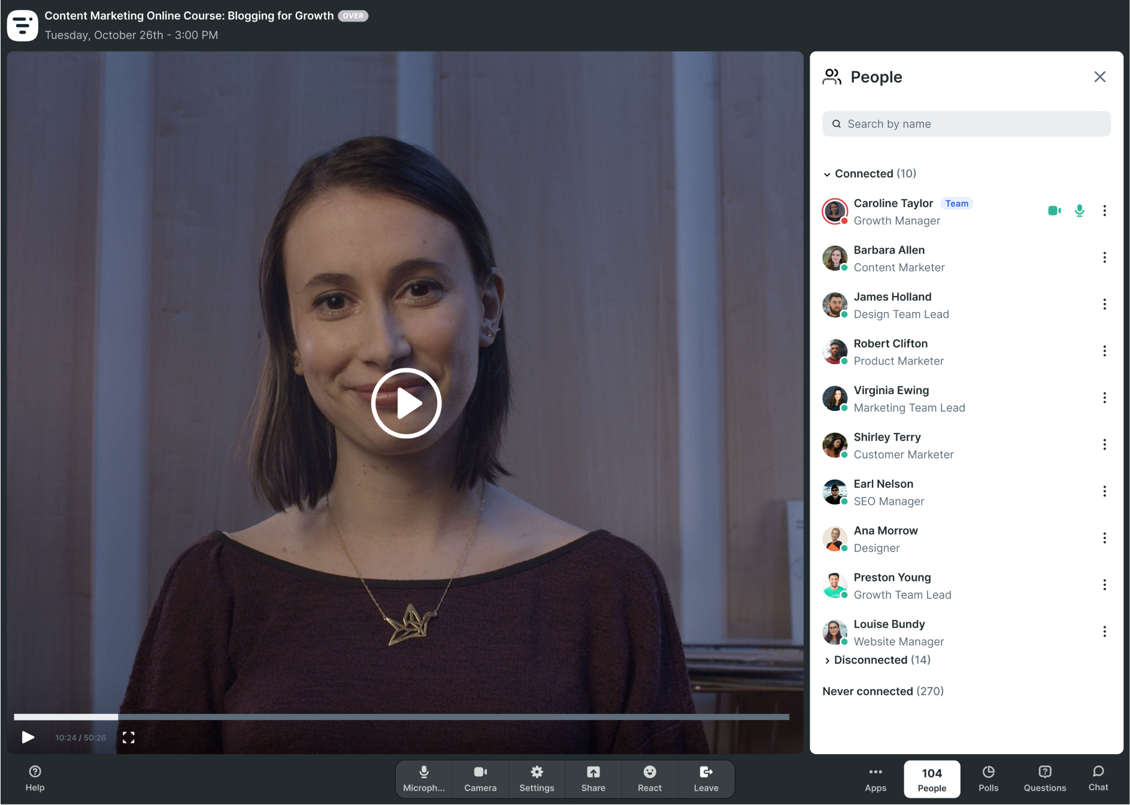Open more options for Louise Bundy
Image resolution: width=1130 pixels, height=805 pixels.
(1104, 631)
